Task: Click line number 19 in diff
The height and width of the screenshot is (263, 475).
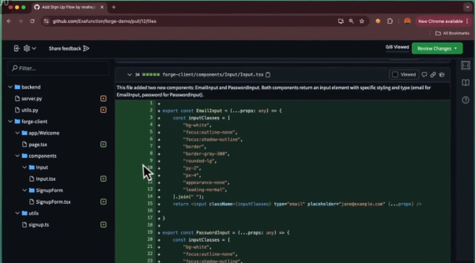Action: tap(150, 232)
